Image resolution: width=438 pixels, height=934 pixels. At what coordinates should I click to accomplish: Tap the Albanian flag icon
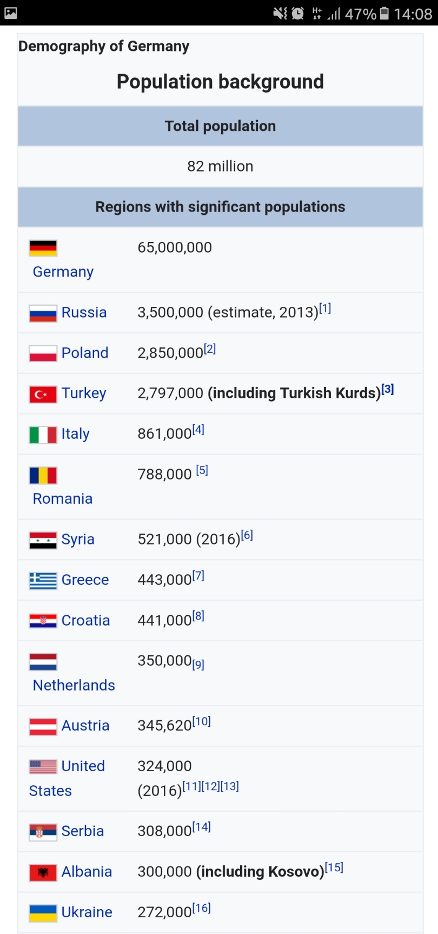[43, 872]
